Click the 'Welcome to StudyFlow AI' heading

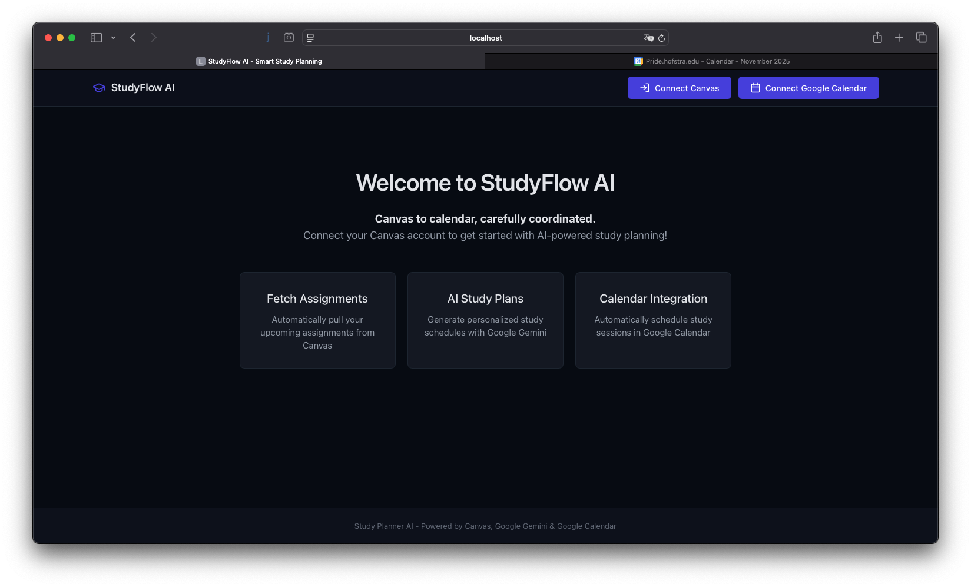coord(485,183)
